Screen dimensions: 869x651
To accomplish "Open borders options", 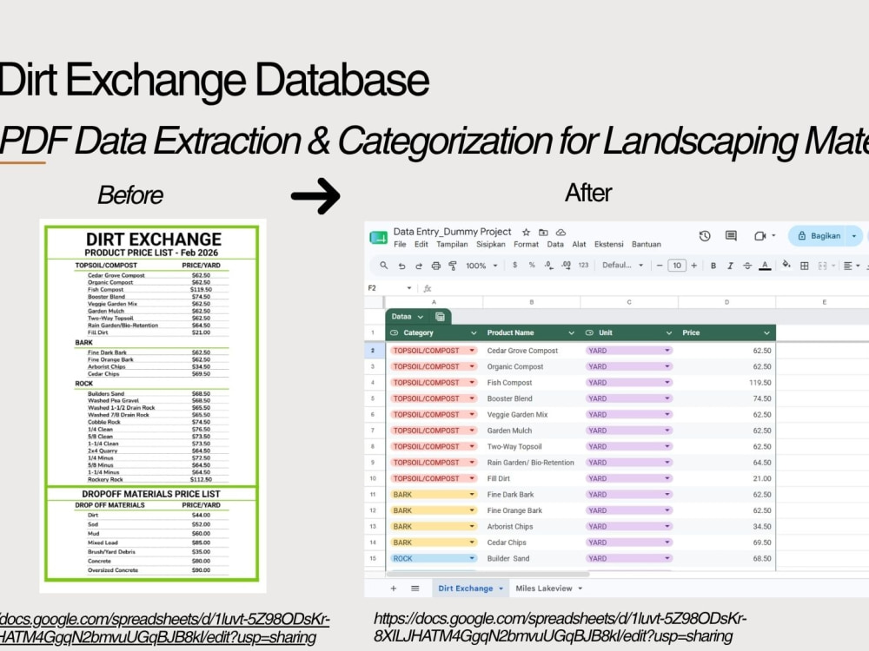I will (x=804, y=266).
